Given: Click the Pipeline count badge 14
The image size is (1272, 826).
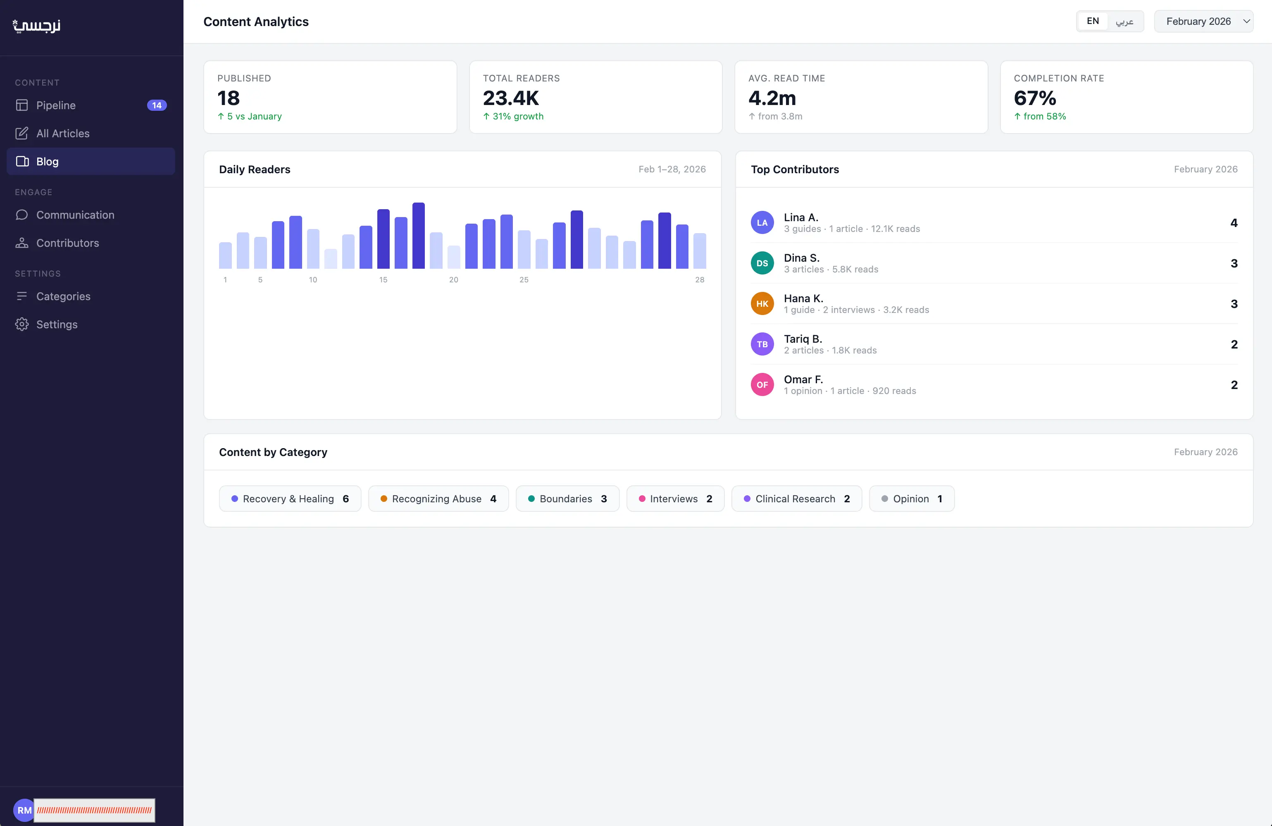Looking at the screenshot, I should pyautogui.click(x=157, y=105).
